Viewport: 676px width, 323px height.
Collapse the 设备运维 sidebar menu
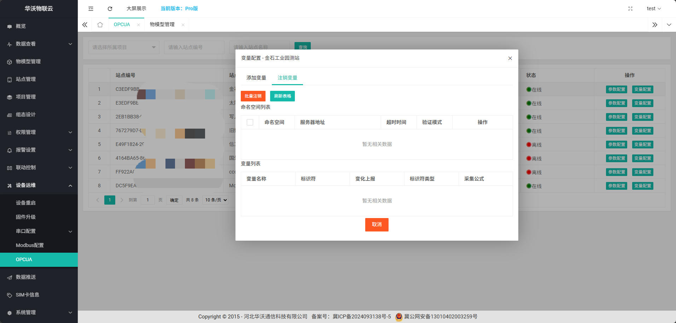[x=39, y=185]
